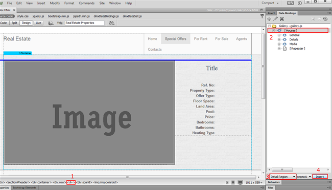
Task: Collapse the Gallery - gallery.js node
Action: coord(270,26)
